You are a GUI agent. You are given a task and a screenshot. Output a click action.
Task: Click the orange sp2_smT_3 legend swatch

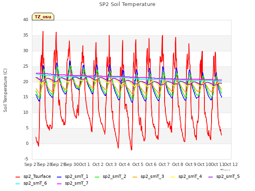(x=135, y=177)
